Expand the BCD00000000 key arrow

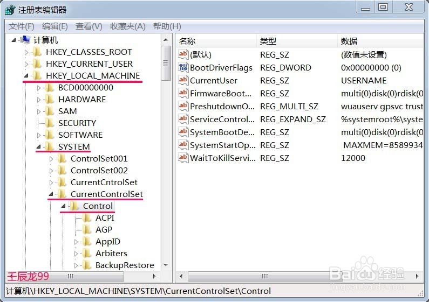(x=38, y=88)
